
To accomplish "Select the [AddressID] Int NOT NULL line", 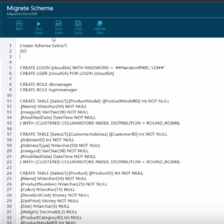I will [47, 140].
